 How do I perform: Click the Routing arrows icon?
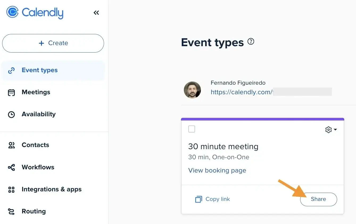tap(11, 212)
